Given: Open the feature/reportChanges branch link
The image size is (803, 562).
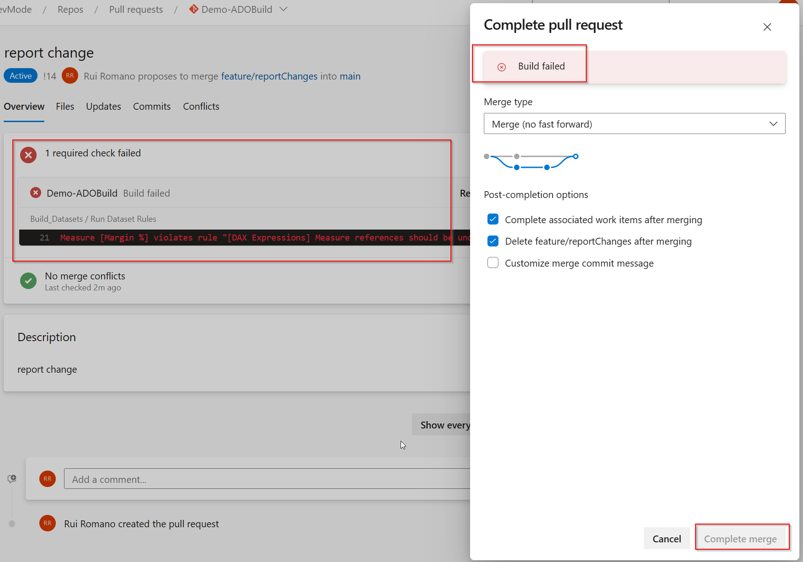Looking at the screenshot, I should (x=269, y=76).
